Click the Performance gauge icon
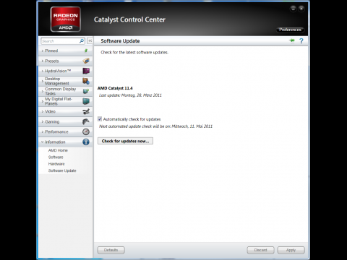 pos(86,131)
